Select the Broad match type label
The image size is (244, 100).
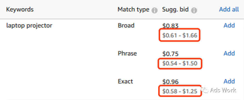(126, 25)
